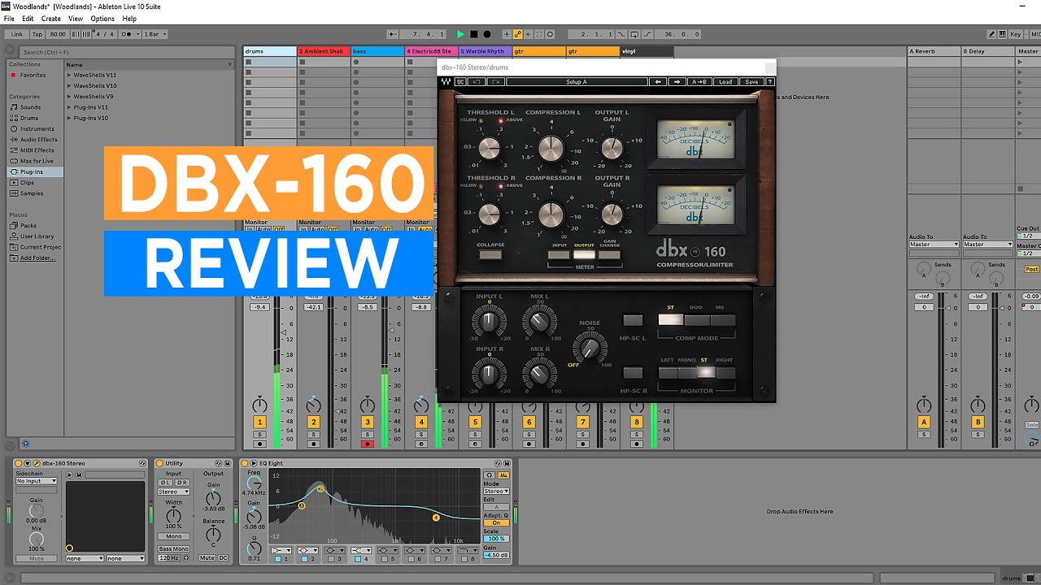1041x585 pixels.
Task: Click the Waves logo in dbx-160 toolbar
Action: point(446,82)
